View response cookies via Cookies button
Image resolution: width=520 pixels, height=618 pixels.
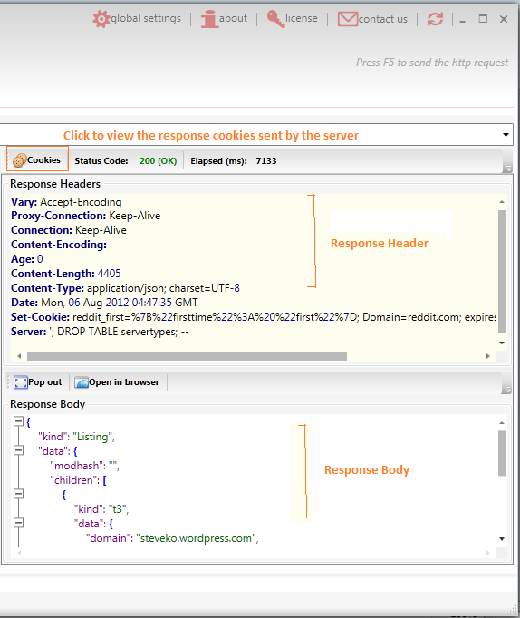37,159
